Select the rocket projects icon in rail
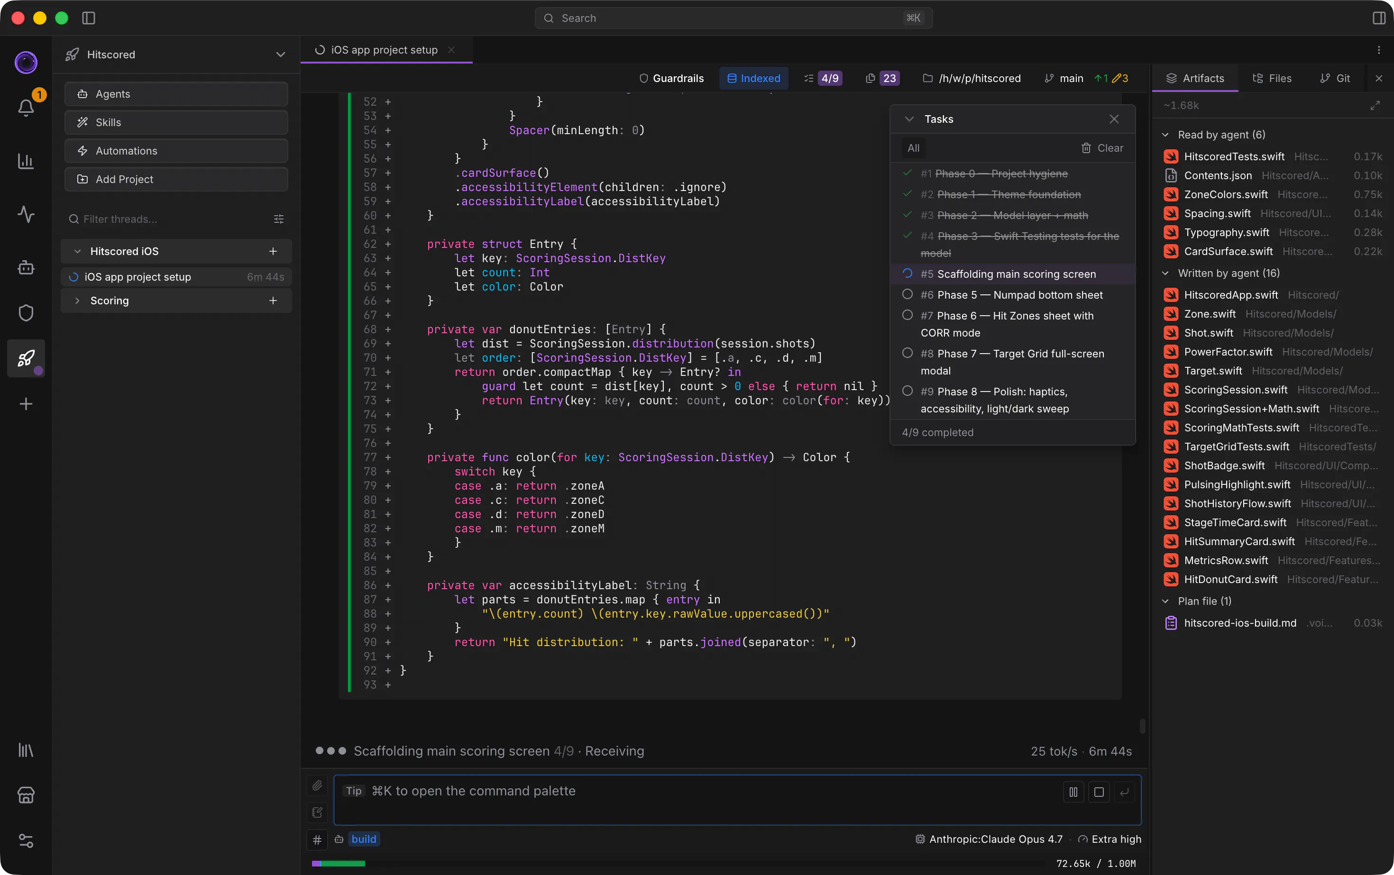 [x=26, y=359]
